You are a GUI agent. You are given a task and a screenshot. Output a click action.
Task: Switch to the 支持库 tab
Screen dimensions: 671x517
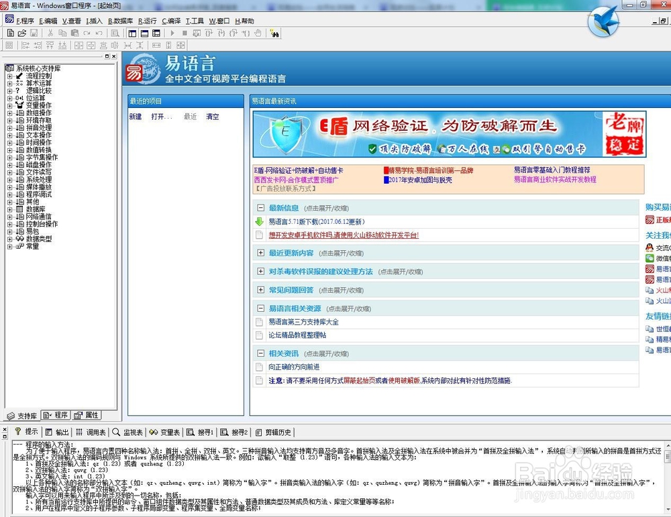coord(22,416)
